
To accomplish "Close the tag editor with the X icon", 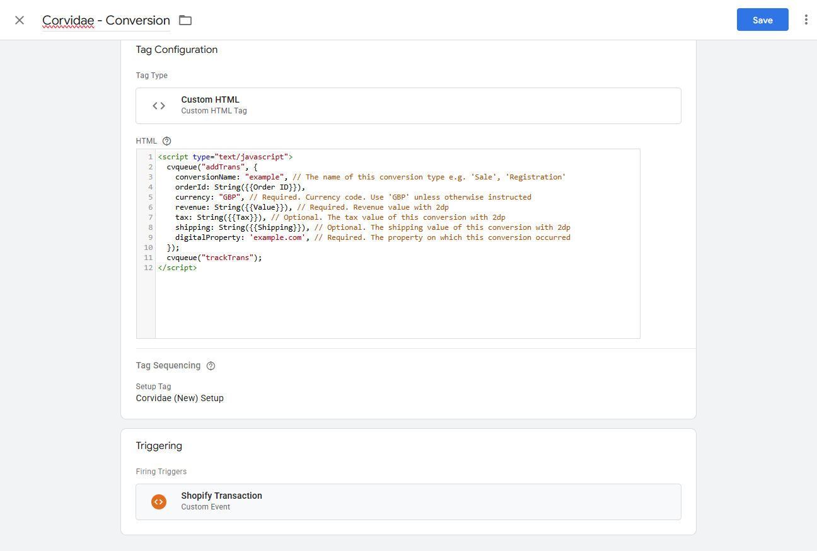I will [x=20, y=20].
